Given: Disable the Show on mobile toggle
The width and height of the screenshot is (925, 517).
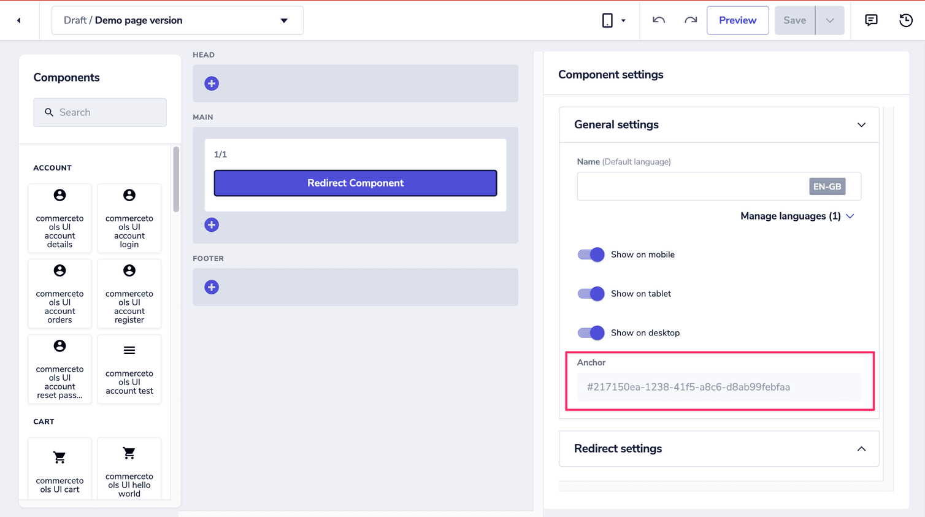Looking at the screenshot, I should point(590,255).
